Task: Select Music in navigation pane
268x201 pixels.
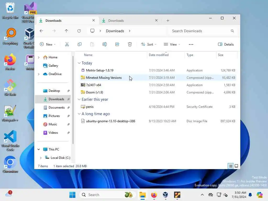Action: tap(53, 124)
